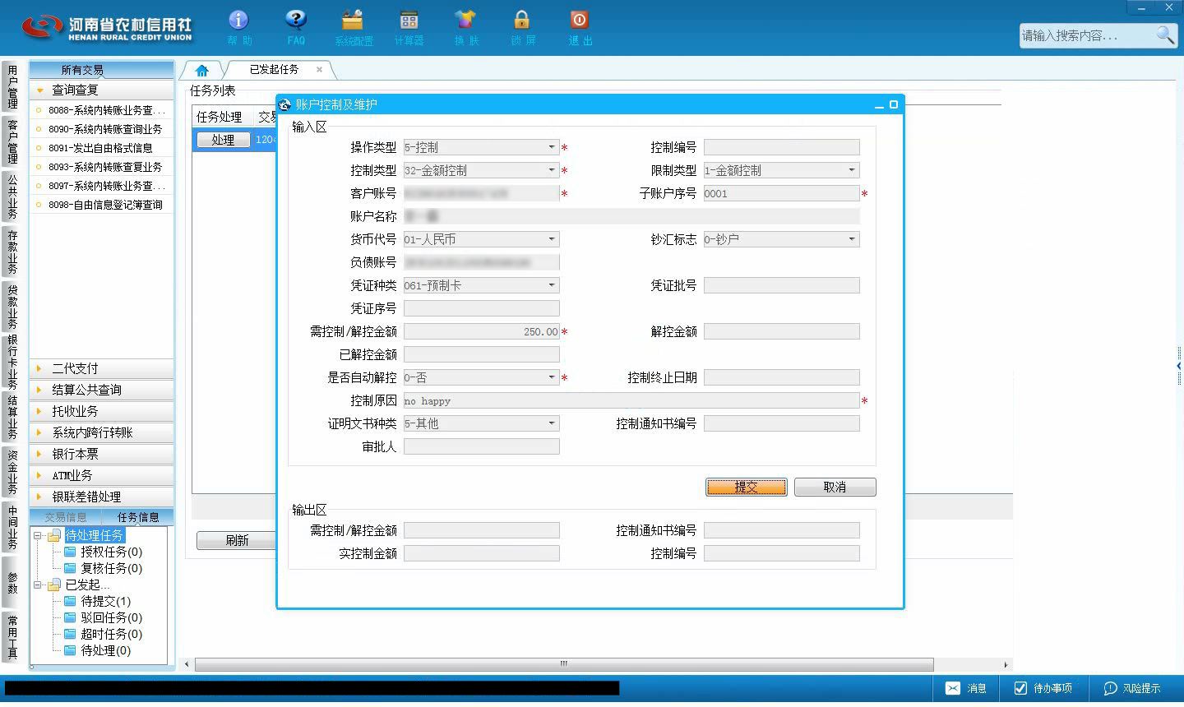Open the 限制类型 dropdown
Viewport: 1184px width, 707px height.
(852, 170)
